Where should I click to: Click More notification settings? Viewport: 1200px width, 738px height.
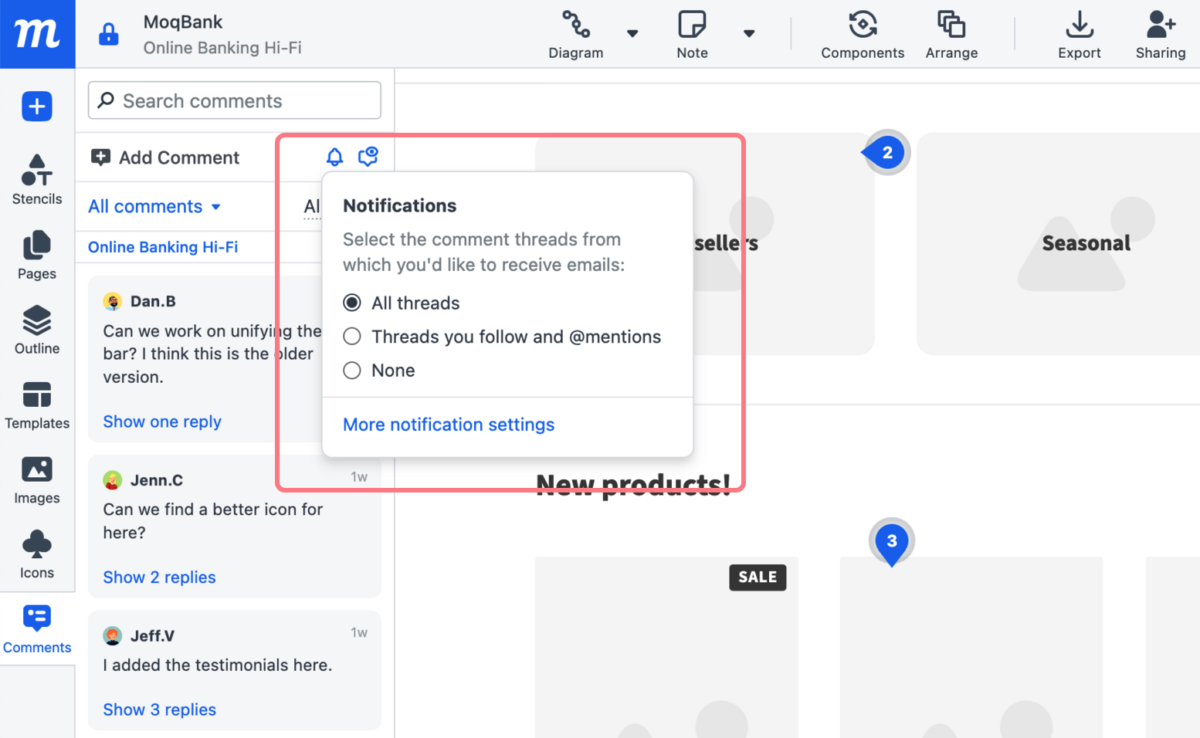coord(448,424)
